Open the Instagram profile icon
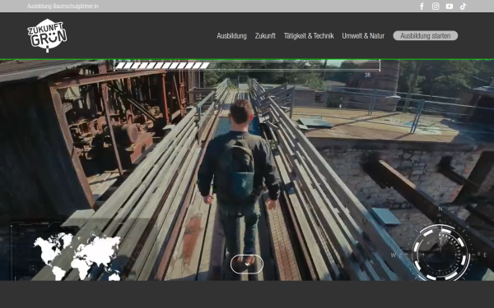 (436, 7)
